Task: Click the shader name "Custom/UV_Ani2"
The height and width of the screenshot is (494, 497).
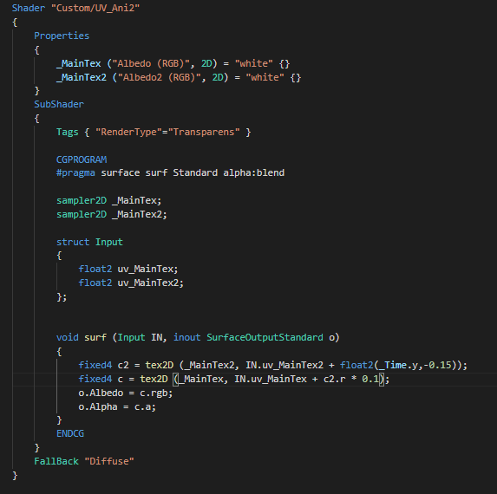Action: pos(95,8)
